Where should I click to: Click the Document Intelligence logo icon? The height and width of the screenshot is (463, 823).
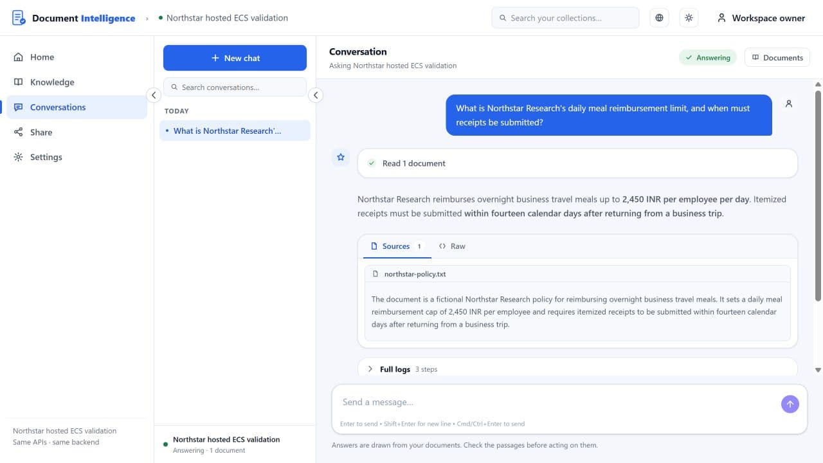click(19, 18)
